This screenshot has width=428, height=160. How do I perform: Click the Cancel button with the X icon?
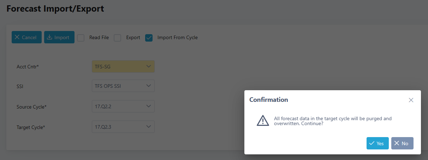click(26, 37)
